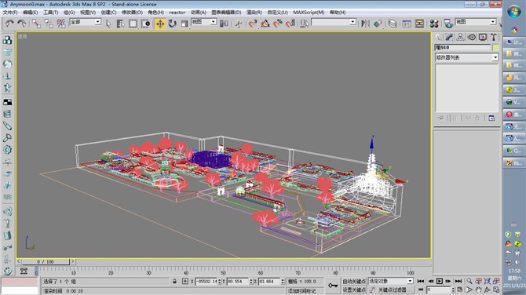Click Select and Manipulate icon

[239, 24]
